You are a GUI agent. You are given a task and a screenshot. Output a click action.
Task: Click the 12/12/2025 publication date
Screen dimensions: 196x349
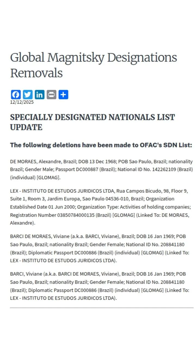tap(22, 102)
